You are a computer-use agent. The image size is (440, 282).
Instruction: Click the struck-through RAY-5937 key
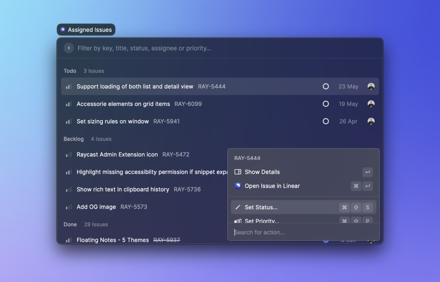click(x=167, y=240)
